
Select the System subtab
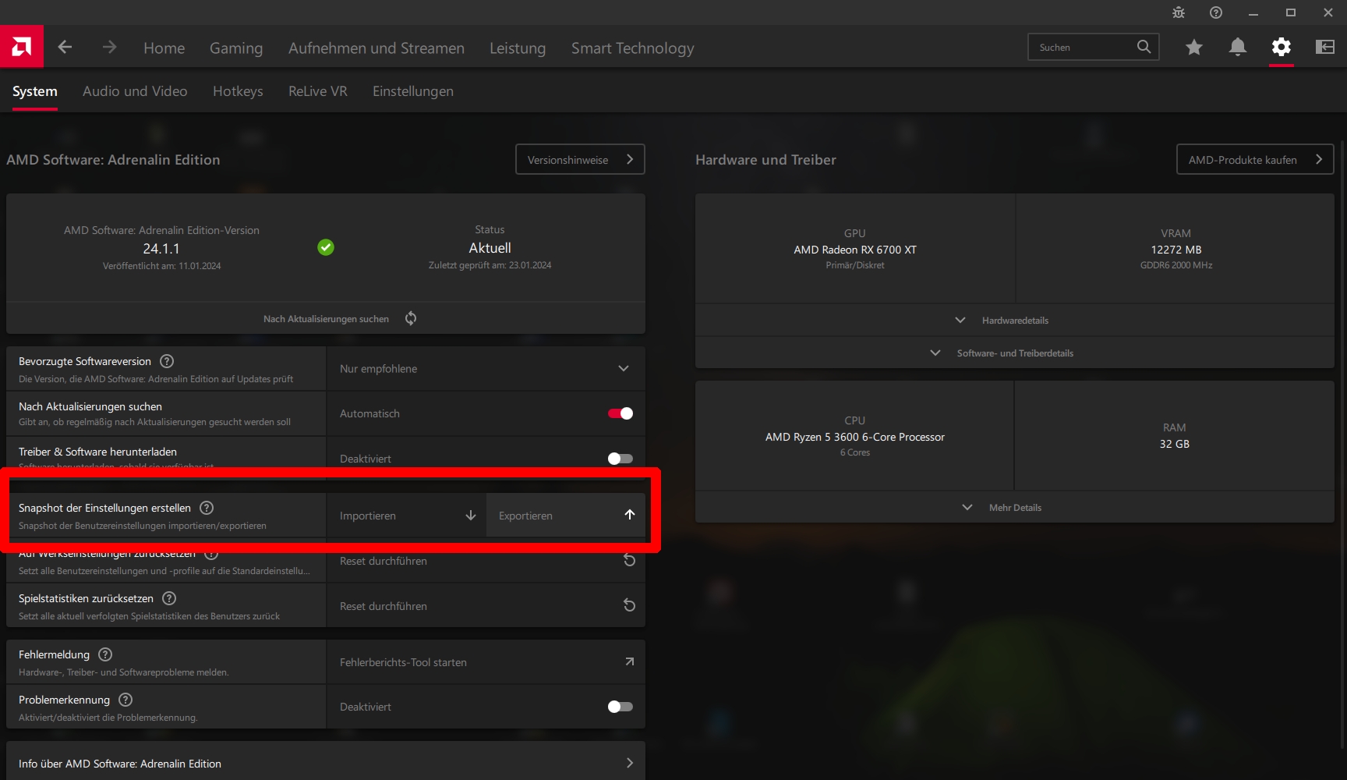pos(35,91)
